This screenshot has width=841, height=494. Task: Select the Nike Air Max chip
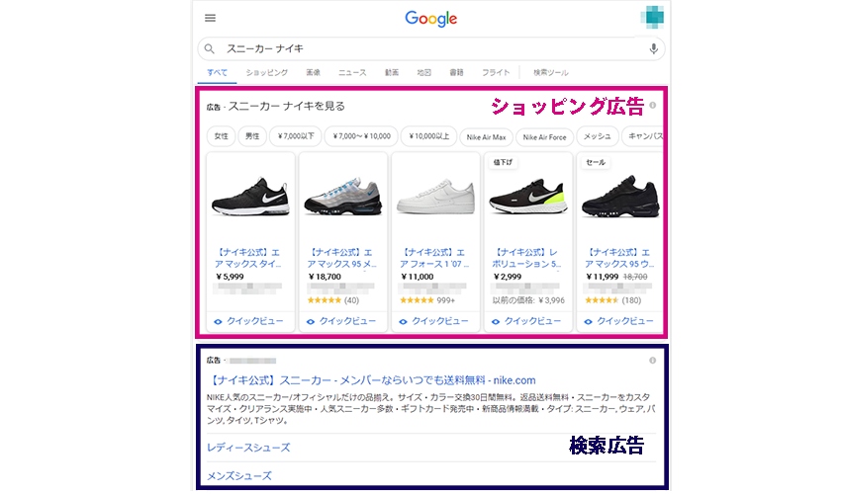pos(486,137)
